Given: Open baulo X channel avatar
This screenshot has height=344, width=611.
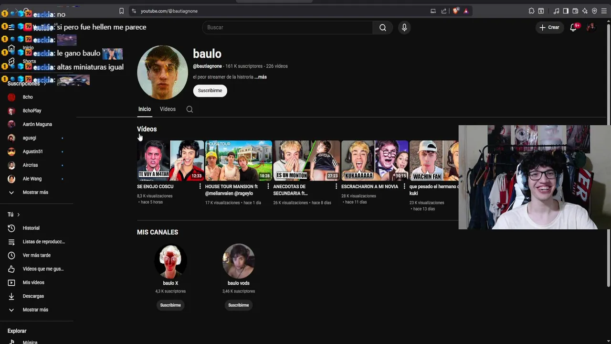Looking at the screenshot, I should point(170,261).
